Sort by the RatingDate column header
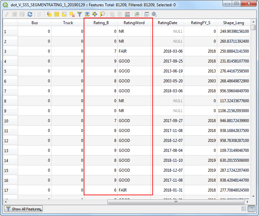This screenshot has width=259, height=216. [x=167, y=23]
